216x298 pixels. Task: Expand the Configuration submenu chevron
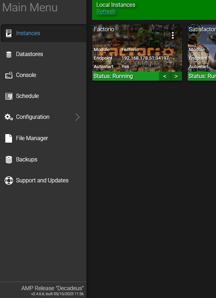pyautogui.click(x=78, y=117)
